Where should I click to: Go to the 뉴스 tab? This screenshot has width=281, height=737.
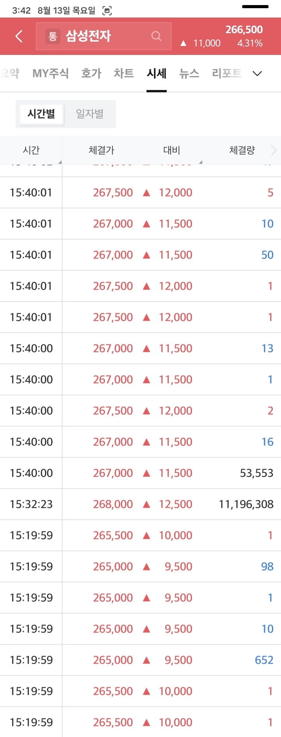click(x=189, y=73)
